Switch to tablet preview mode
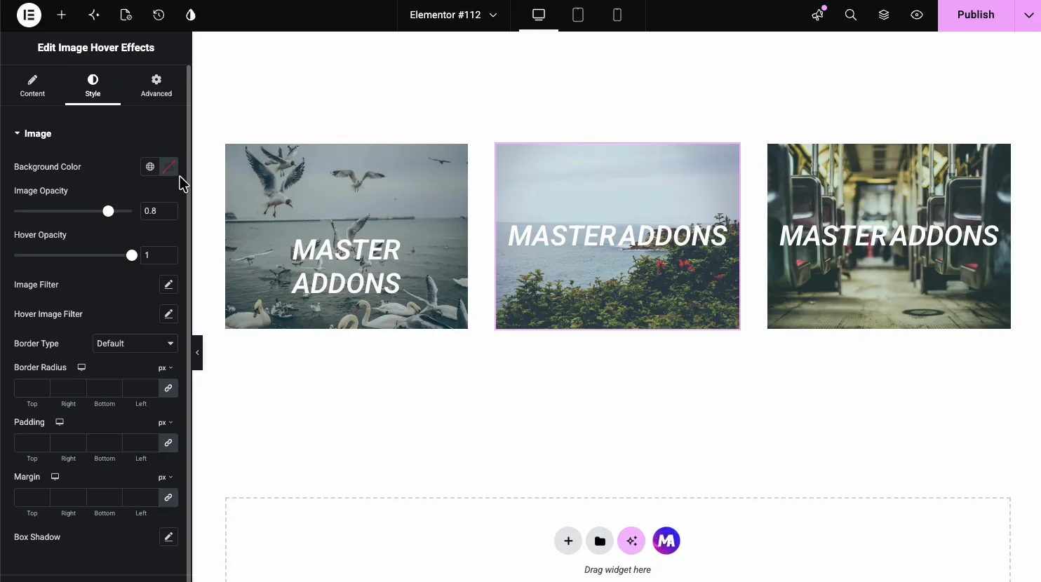Viewport: 1041px width, 582px height. (578, 15)
